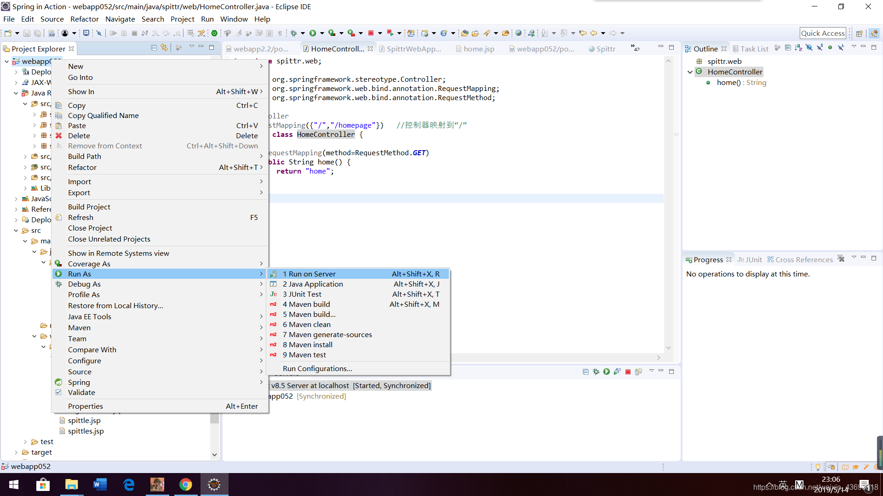Click the Quick Access search field
The image size is (883, 496).
coord(823,33)
